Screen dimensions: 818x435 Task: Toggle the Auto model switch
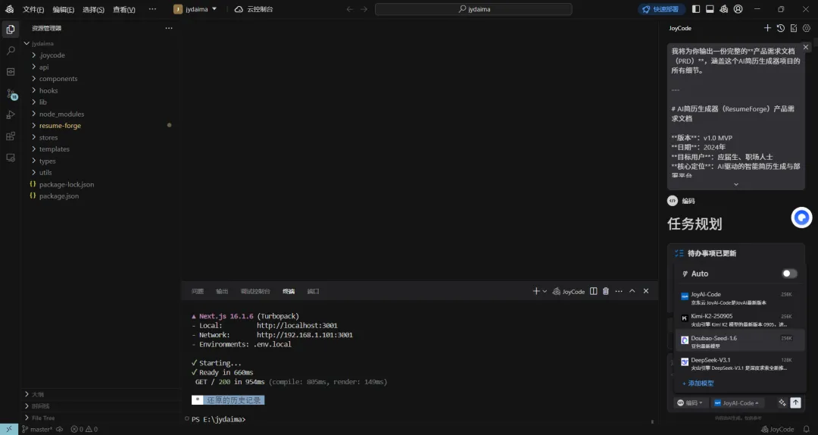click(789, 273)
